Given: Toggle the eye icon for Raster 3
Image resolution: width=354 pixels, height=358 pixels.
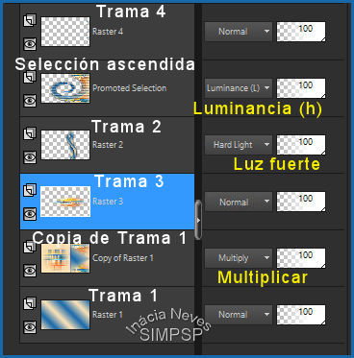Looking at the screenshot, I should 30,213.
